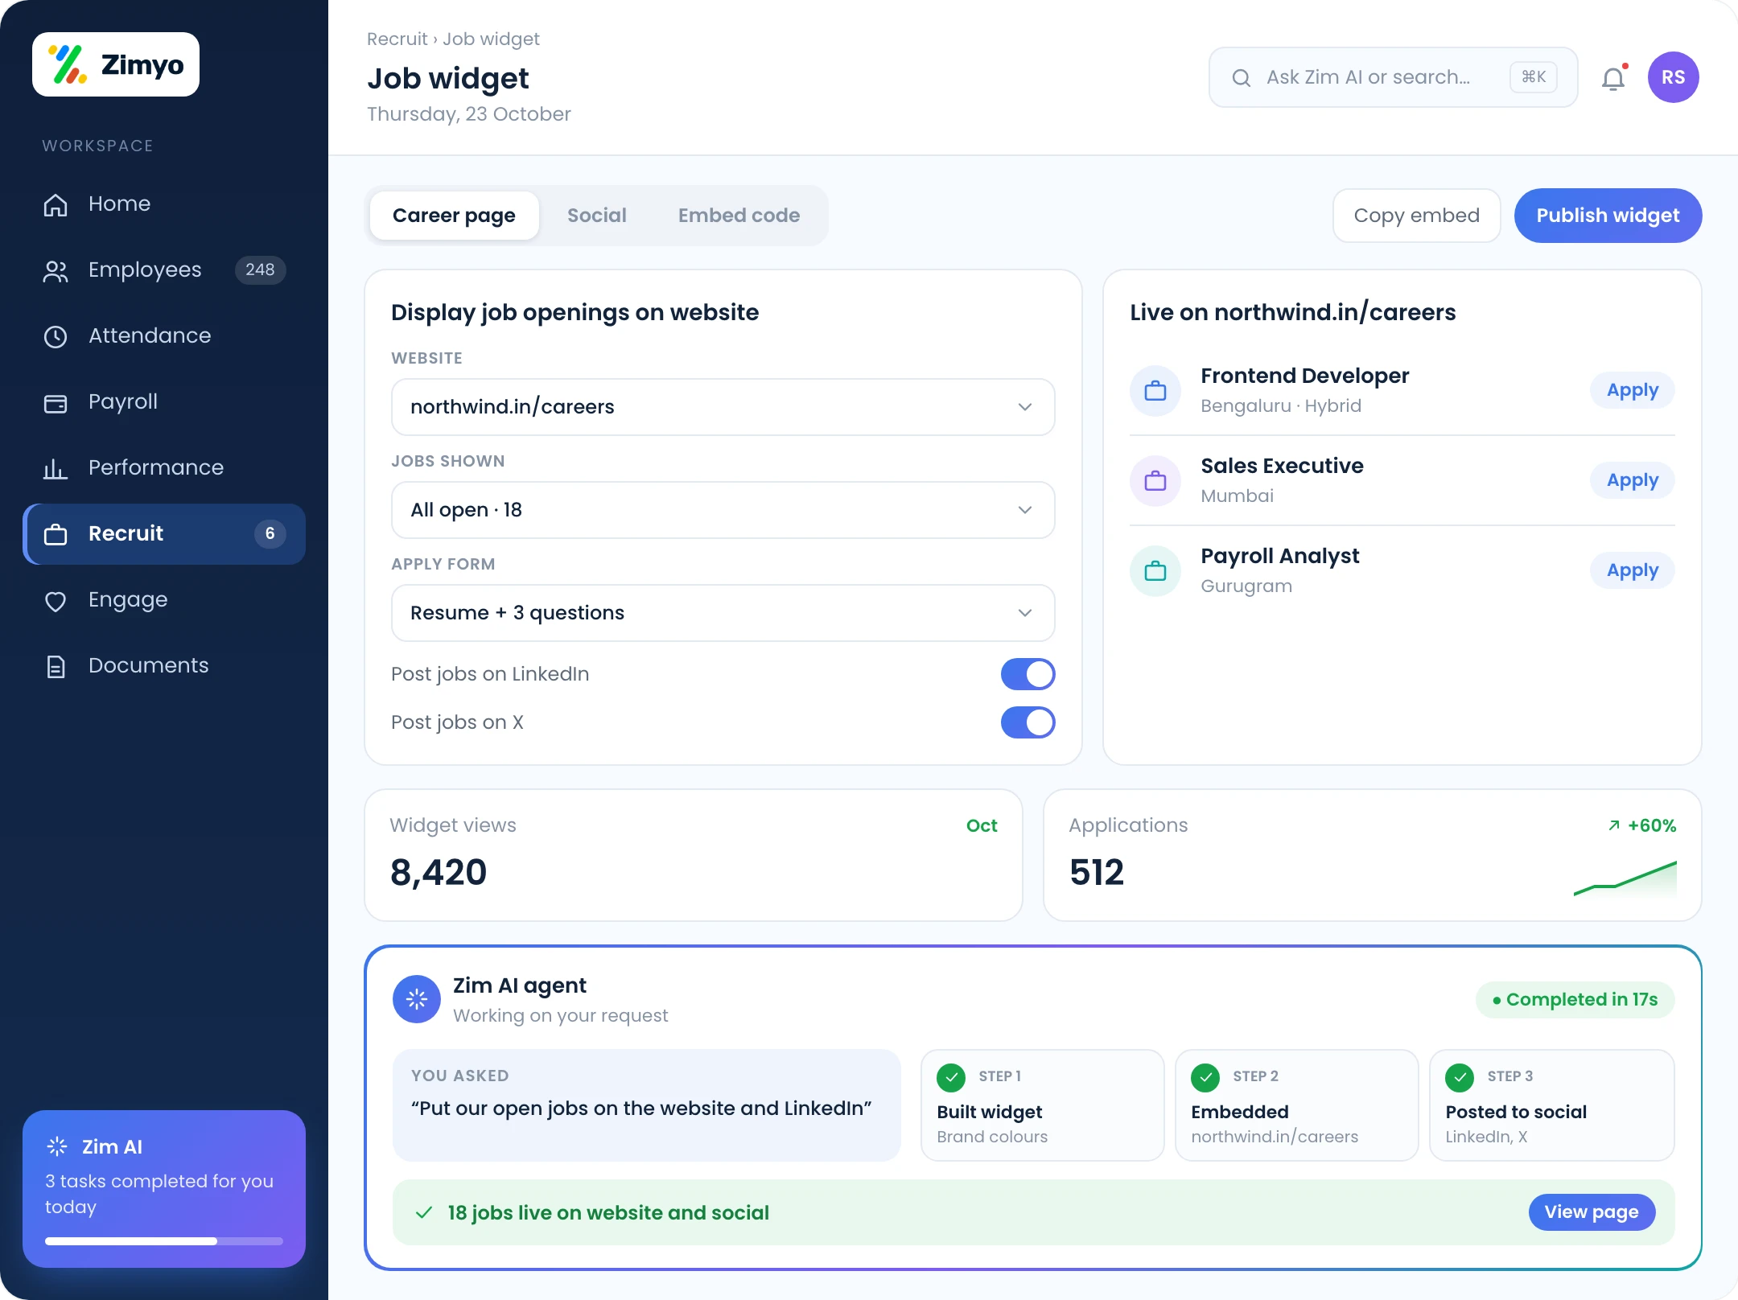Viewport: 1738px width, 1300px height.
Task: Click the Payroll Analyst briefcase icon
Action: [x=1155, y=570]
